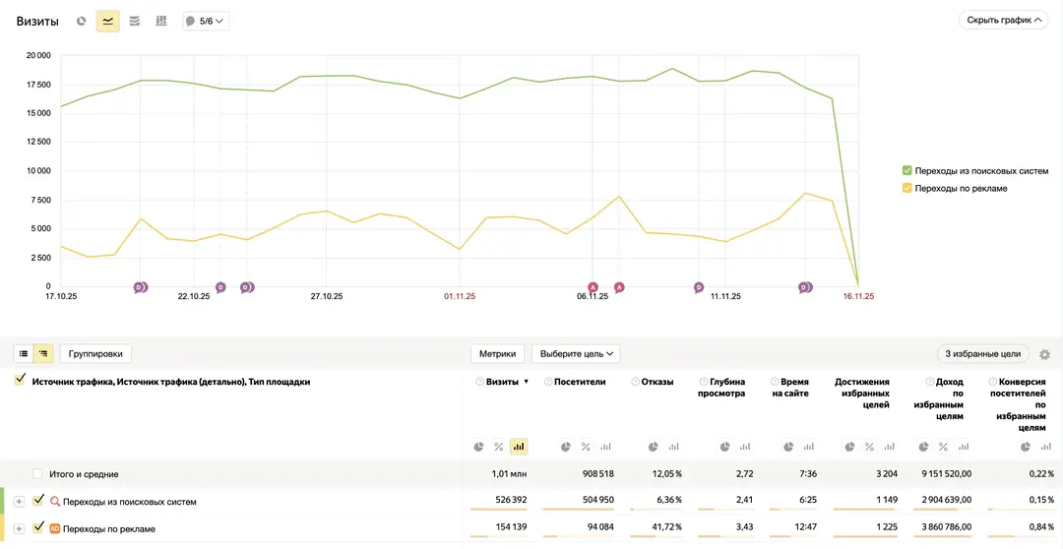
Task: Expand the Переходы по рекламе row
Action: point(19,528)
